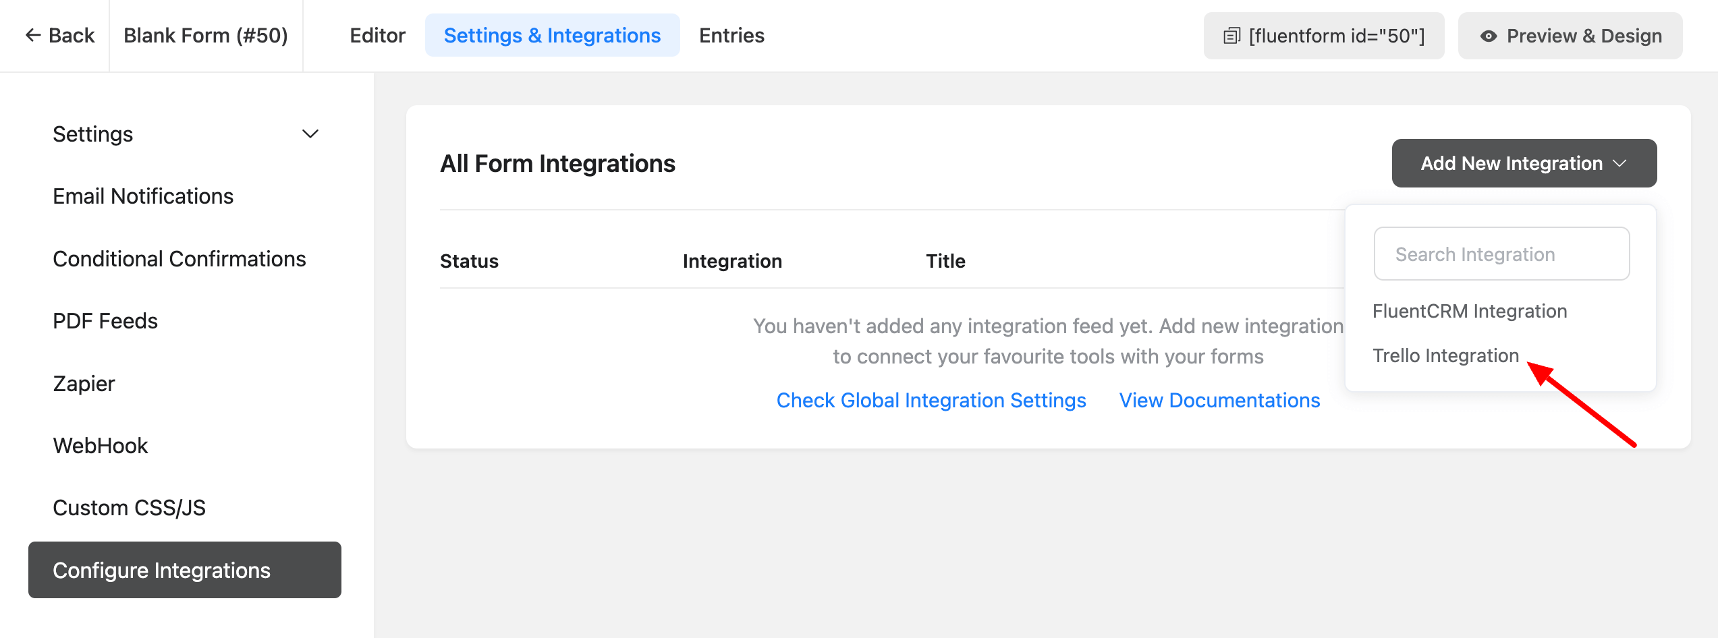The width and height of the screenshot is (1718, 638).
Task: Switch to the Editor tab
Action: tap(377, 35)
